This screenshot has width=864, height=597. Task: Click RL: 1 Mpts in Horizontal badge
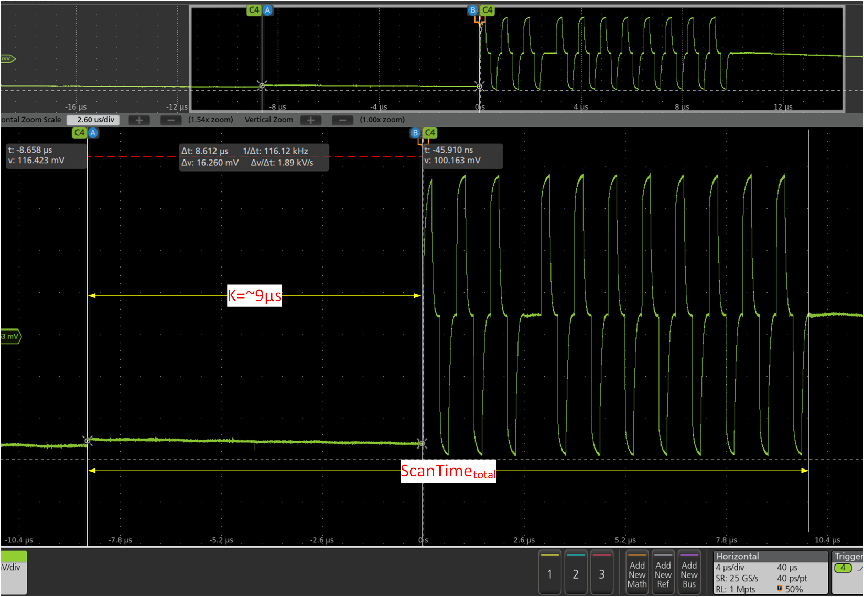coord(736,590)
